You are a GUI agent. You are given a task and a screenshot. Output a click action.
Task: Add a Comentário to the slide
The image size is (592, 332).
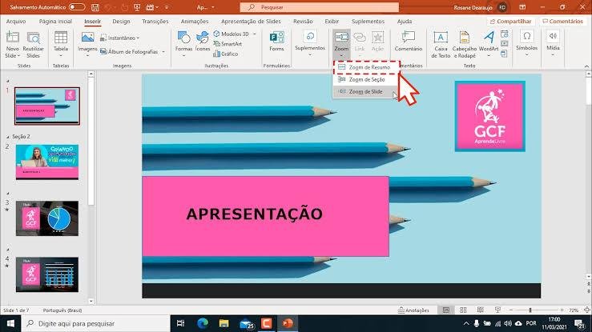[408, 42]
